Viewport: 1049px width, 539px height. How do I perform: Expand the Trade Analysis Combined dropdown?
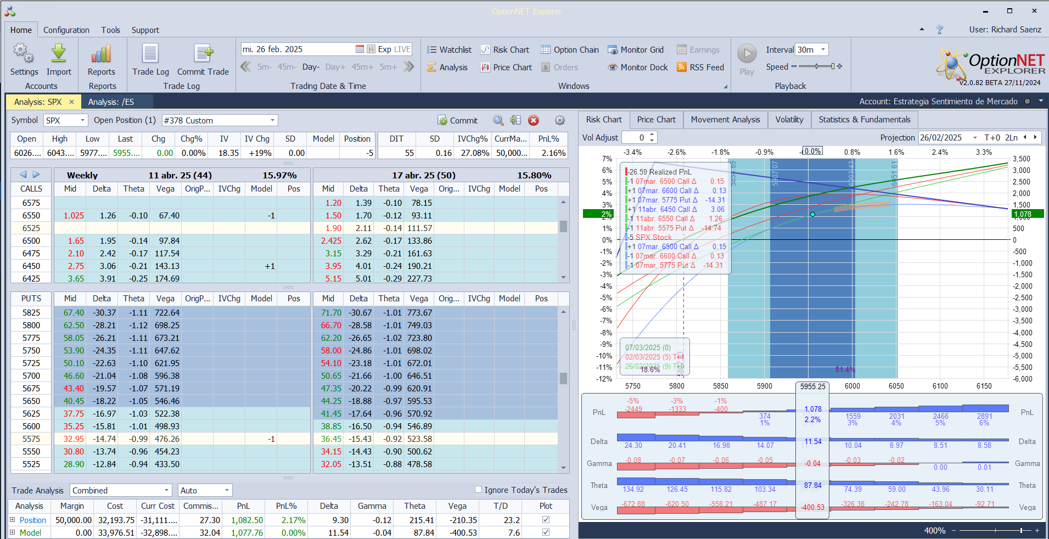pos(166,490)
